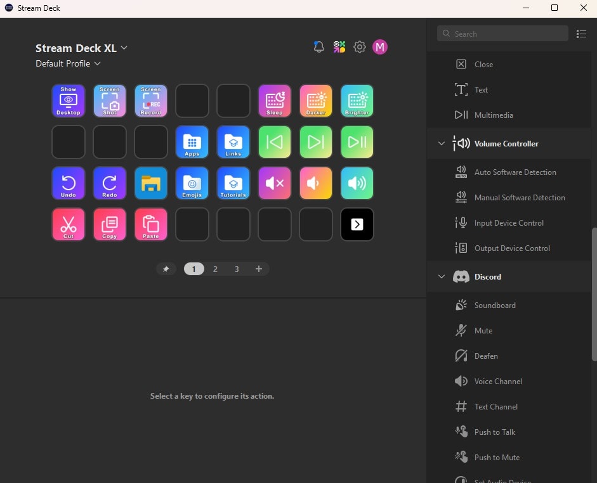
Task: Switch to page 2
Action: click(x=215, y=269)
